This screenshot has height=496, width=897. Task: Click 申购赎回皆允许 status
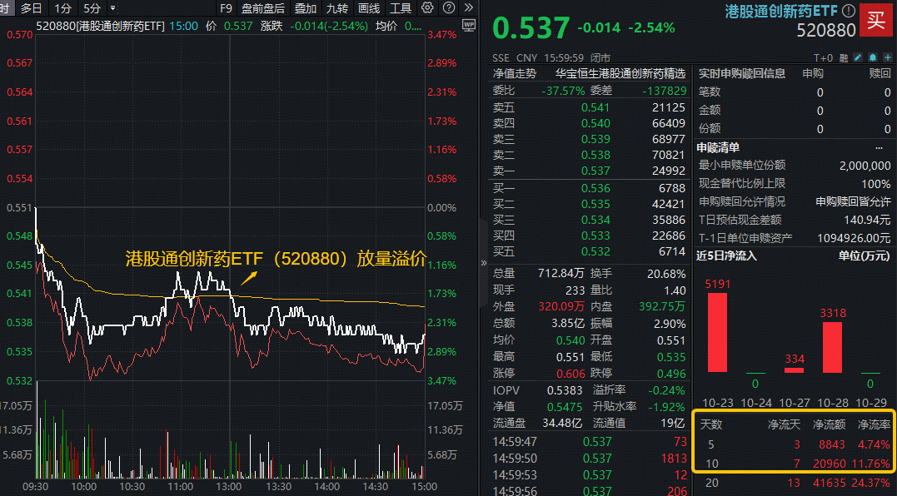coord(853,201)
